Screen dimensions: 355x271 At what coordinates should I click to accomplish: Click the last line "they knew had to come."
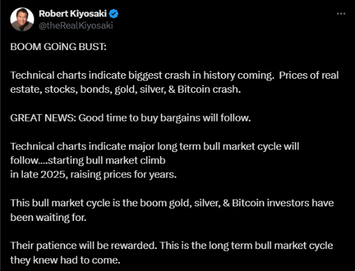coord(65,260)
